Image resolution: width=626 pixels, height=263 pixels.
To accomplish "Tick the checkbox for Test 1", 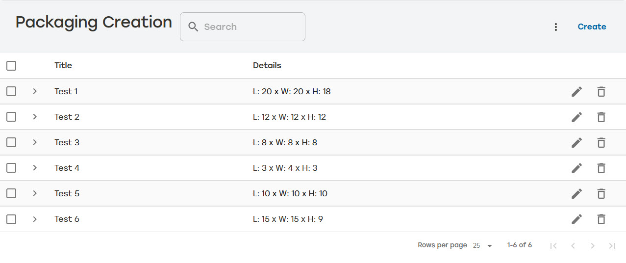I will coord(11,91).
